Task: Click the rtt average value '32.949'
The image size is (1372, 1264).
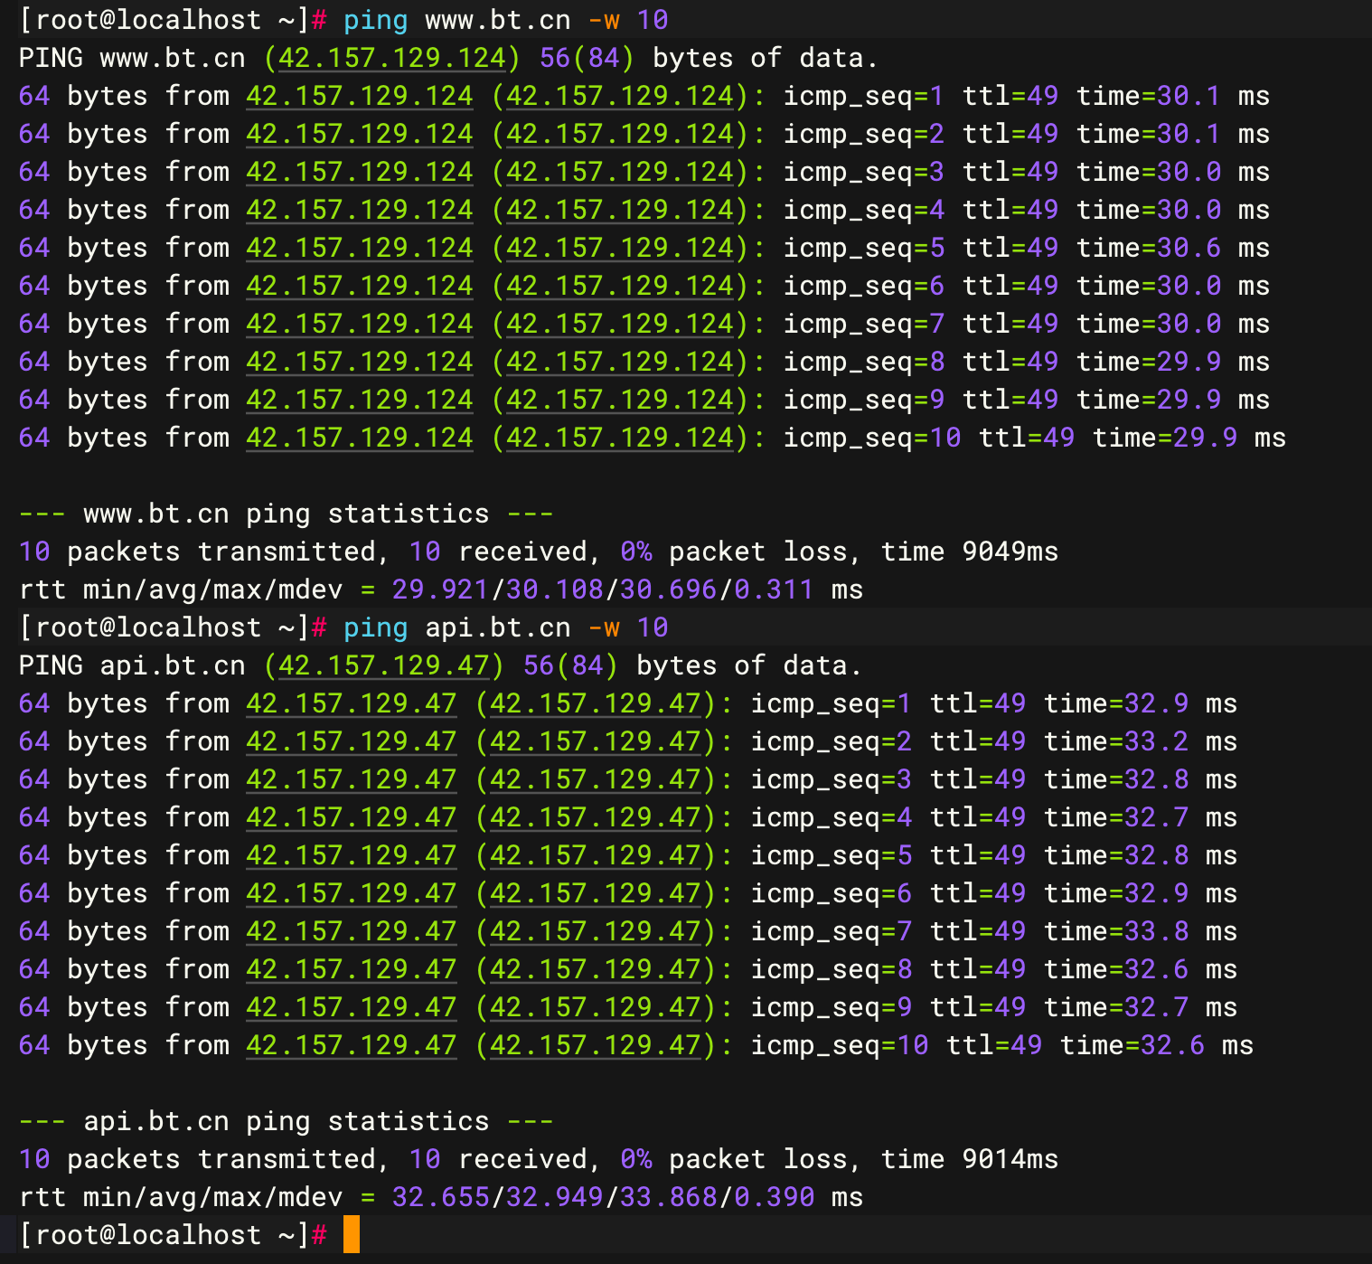Action: coord(554,1197)
